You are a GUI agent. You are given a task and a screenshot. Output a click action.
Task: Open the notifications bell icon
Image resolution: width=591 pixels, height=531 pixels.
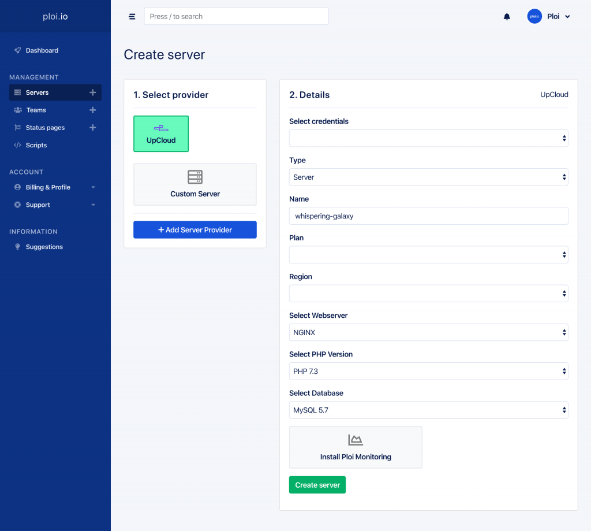507,16
